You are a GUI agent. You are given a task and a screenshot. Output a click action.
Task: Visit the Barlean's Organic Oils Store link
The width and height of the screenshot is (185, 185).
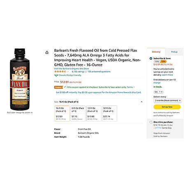(x=72, y=69)
